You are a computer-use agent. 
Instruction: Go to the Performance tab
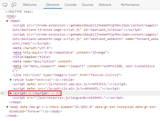pyautogui.click(x=130, y=5)
